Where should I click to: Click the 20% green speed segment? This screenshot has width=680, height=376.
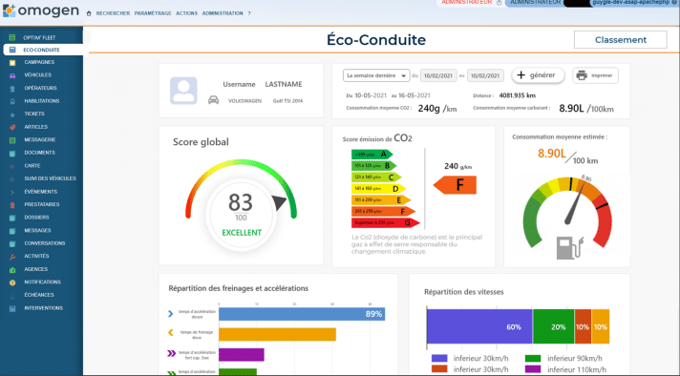point(553,326)
